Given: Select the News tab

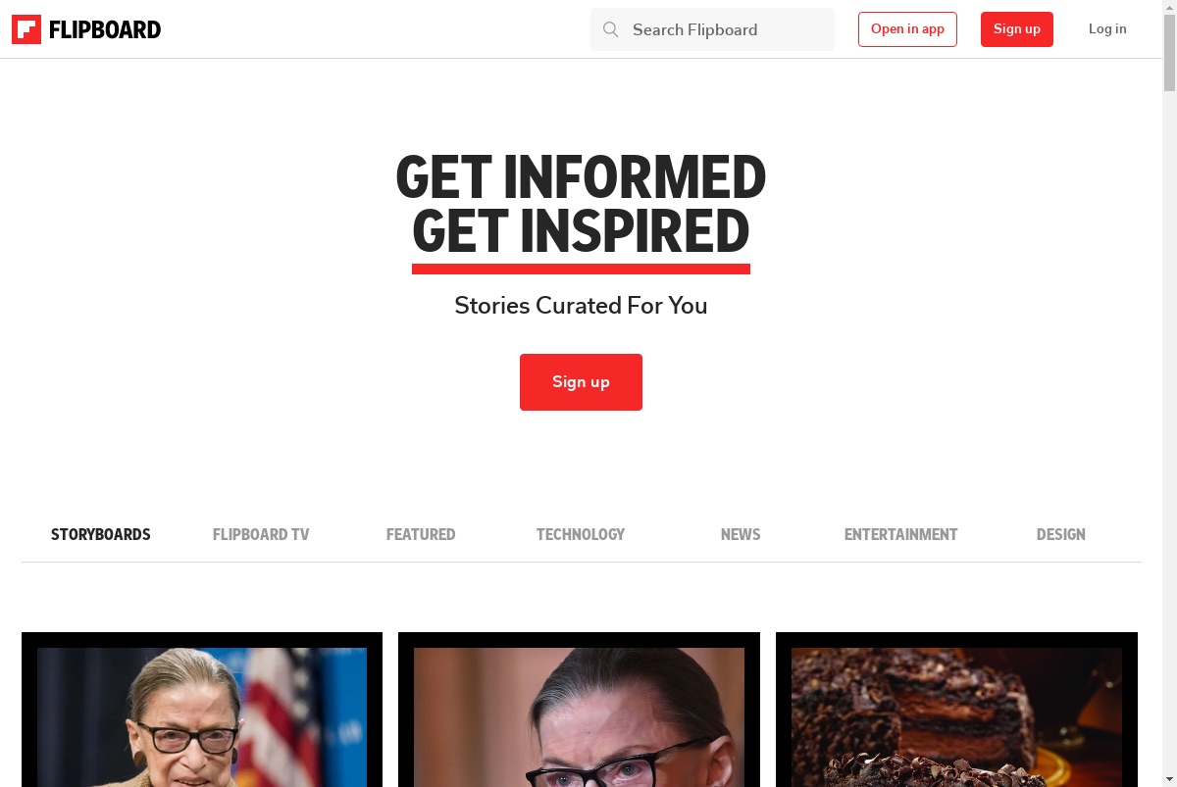Looking at the screenshot, I should coord(741,534).
